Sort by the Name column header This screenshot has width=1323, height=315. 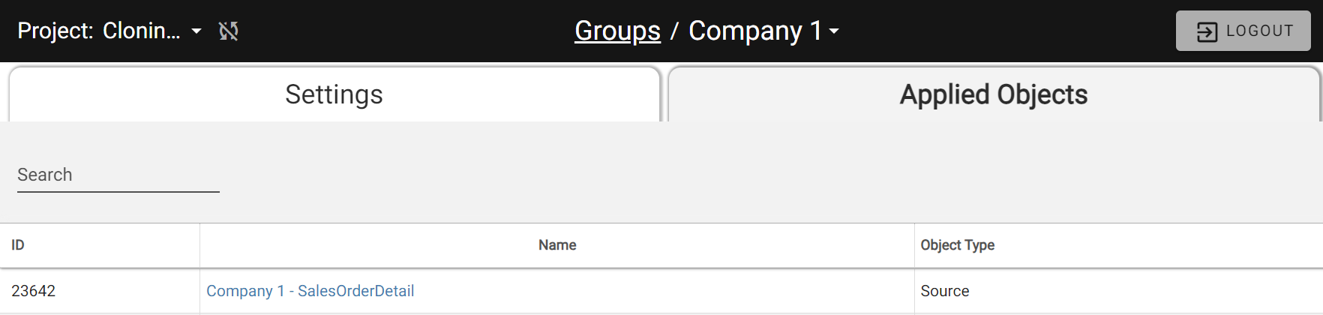557,245
